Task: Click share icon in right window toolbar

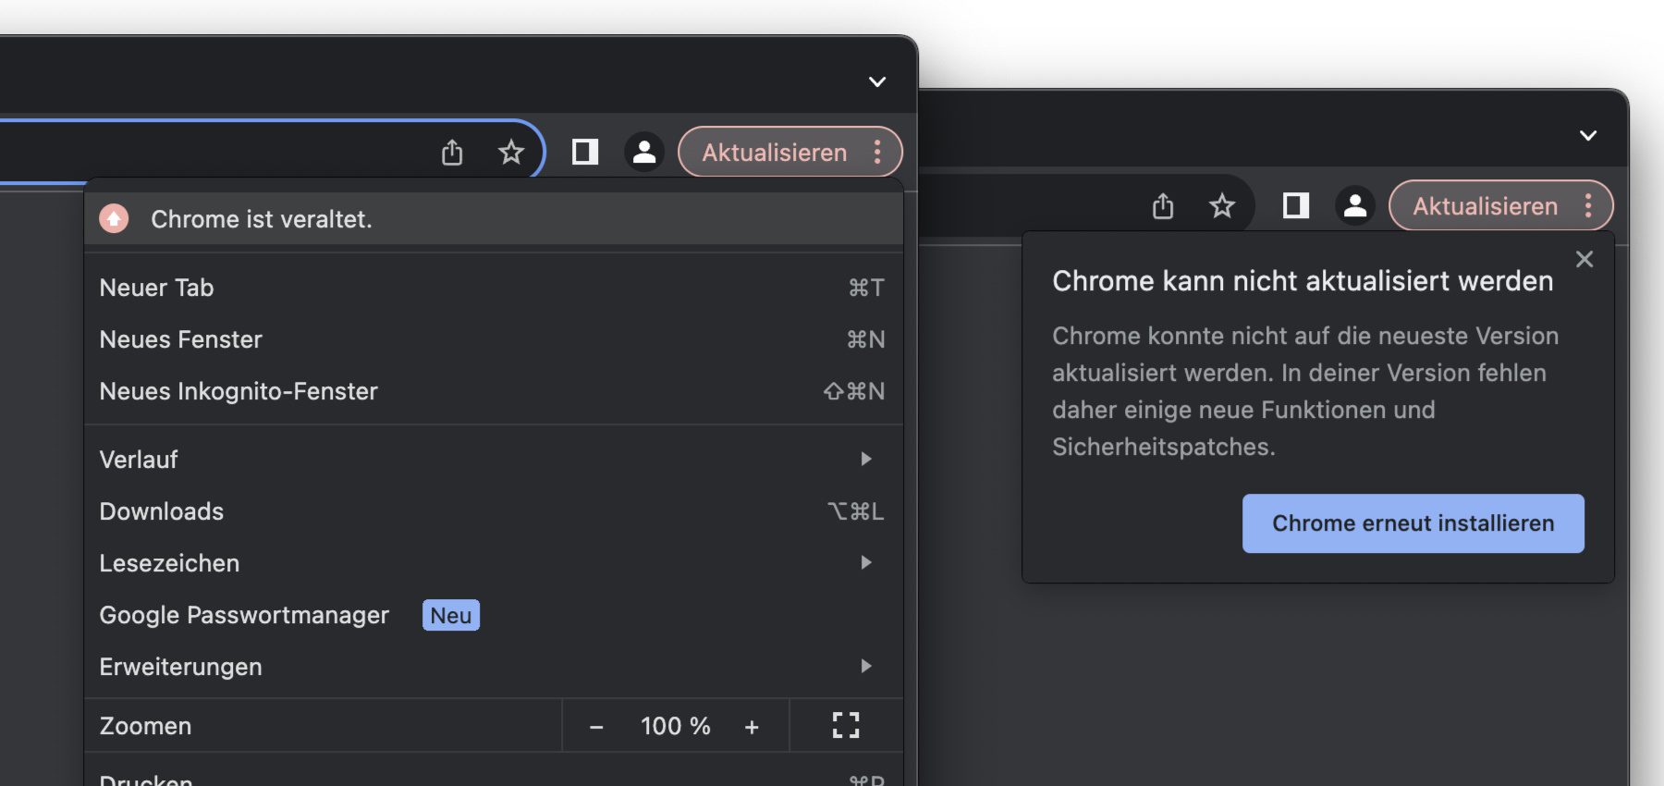Action: [1163, 205]
